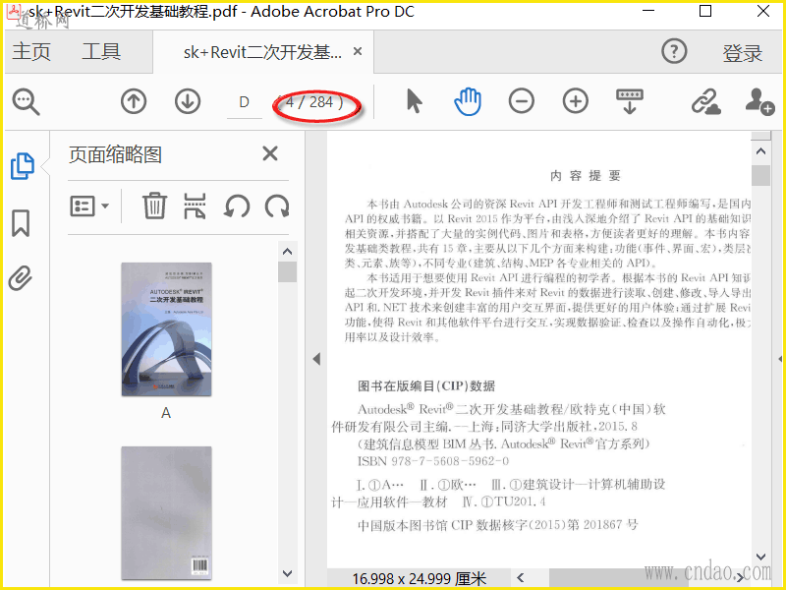This screenshot has width=786, height=590.
Task: Click thumbnail panel scroll down arrow
Action: tap(287, 573)
